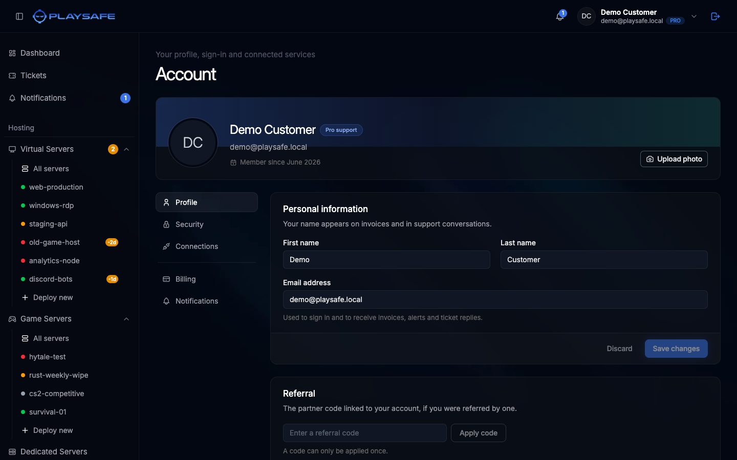Viewport: 737px width, 460px height.
Task: Click the Last name input field
Action: (x=604, y=260)
